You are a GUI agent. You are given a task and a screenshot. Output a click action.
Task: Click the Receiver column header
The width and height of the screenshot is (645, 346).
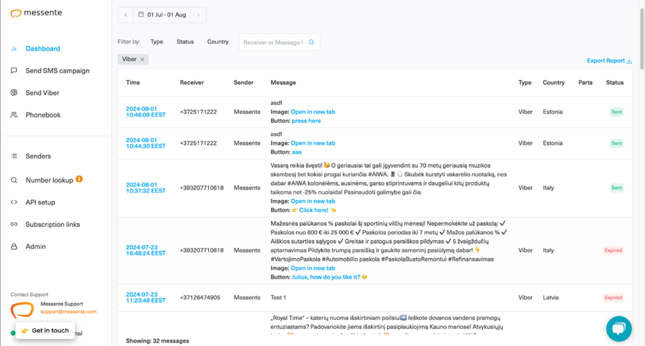pyautogui.click(x=192, y=82)
